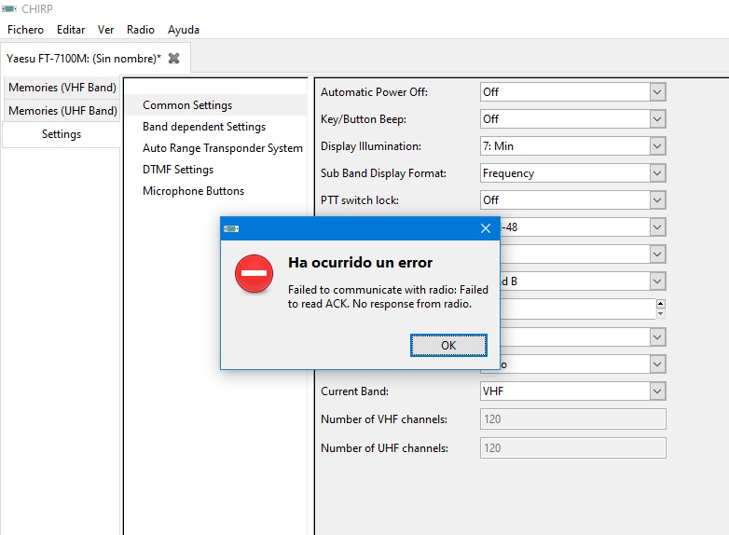The image size is (729, 535).
Task: Click the 'Ha ocurrido un error' heading
Action: tap(361, 263)
